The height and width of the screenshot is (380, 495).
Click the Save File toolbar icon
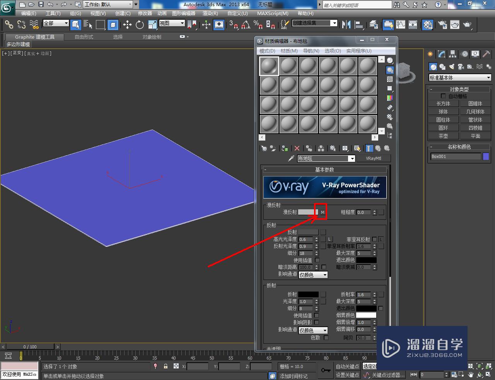[x=41, y=5]
